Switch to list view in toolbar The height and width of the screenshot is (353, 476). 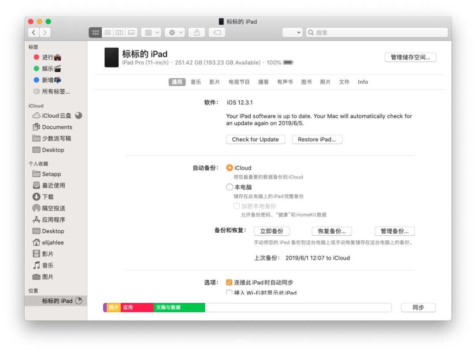(x=108, y=33)
